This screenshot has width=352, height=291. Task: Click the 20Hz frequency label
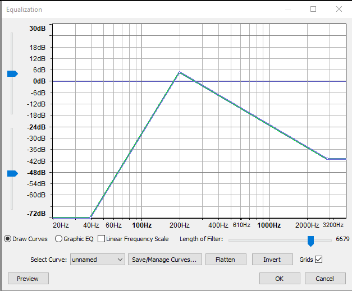pyautogui.click(x=61, y=225)
